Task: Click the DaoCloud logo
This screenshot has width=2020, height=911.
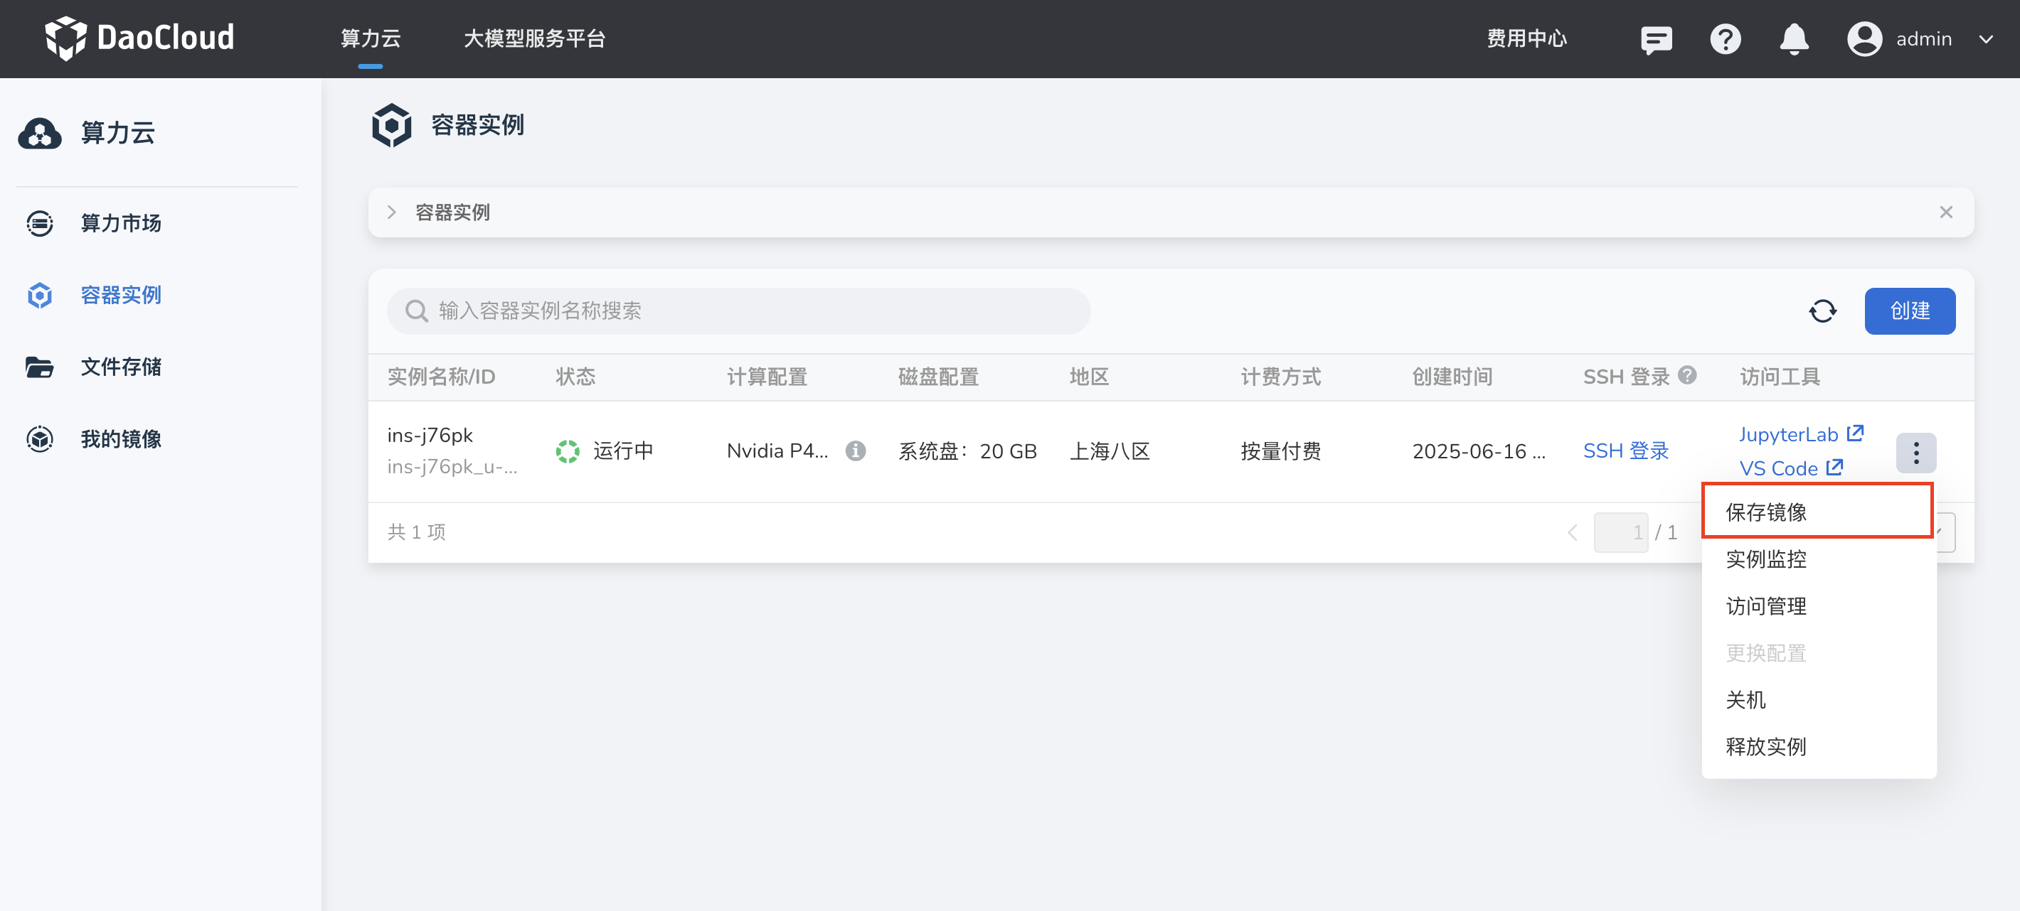Action: tap(139, 38)
